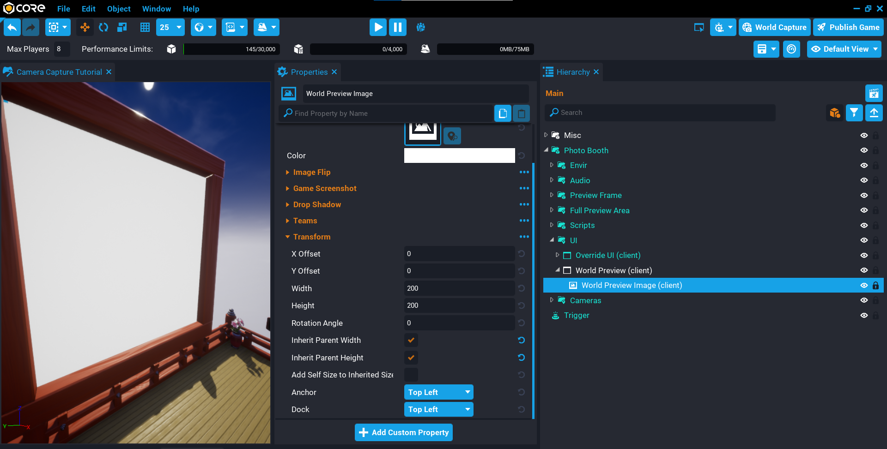
Task: Click the filter icon in the Hierarchy panel
Action: [x=854, y=113]
